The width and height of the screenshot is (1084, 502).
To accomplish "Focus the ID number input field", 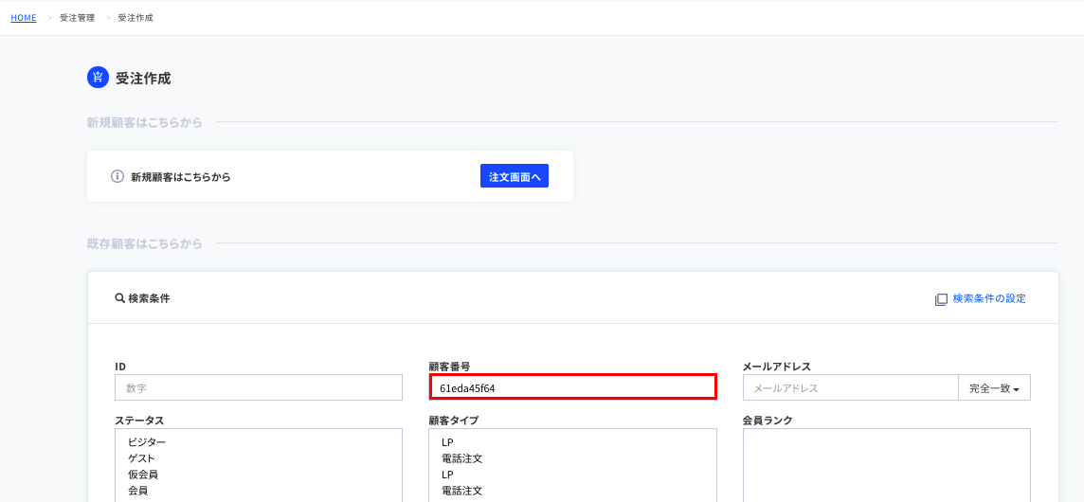I will (x=259, y=388).
